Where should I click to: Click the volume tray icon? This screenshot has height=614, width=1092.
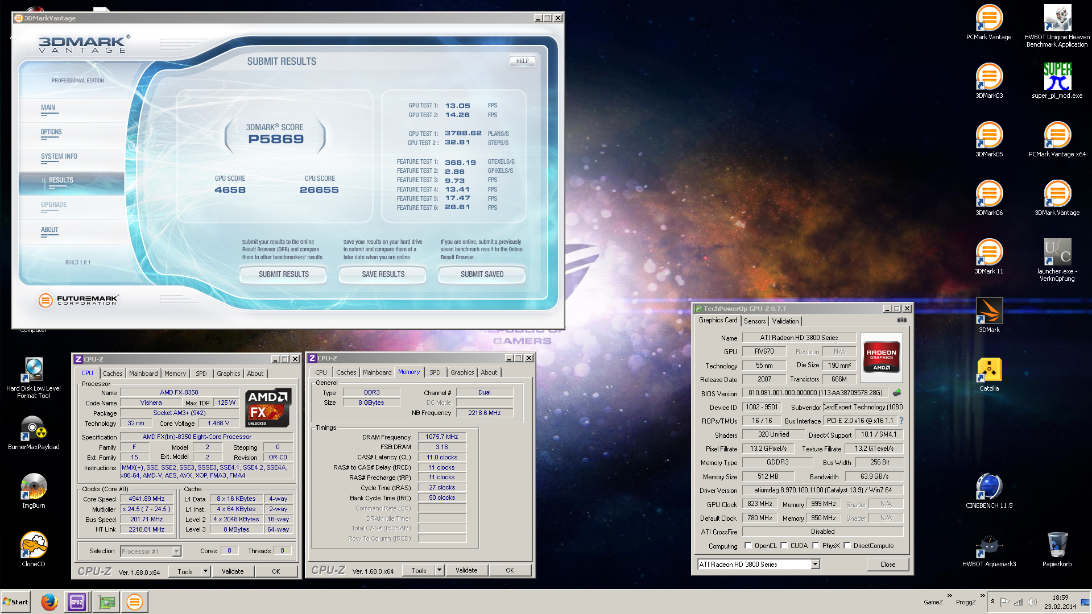pos(1032,601)
